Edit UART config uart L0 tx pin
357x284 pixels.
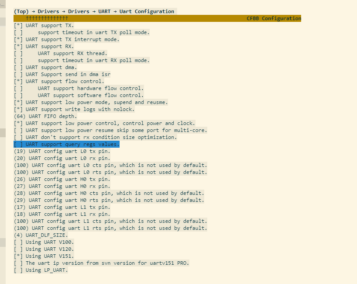tap(20, 151)
